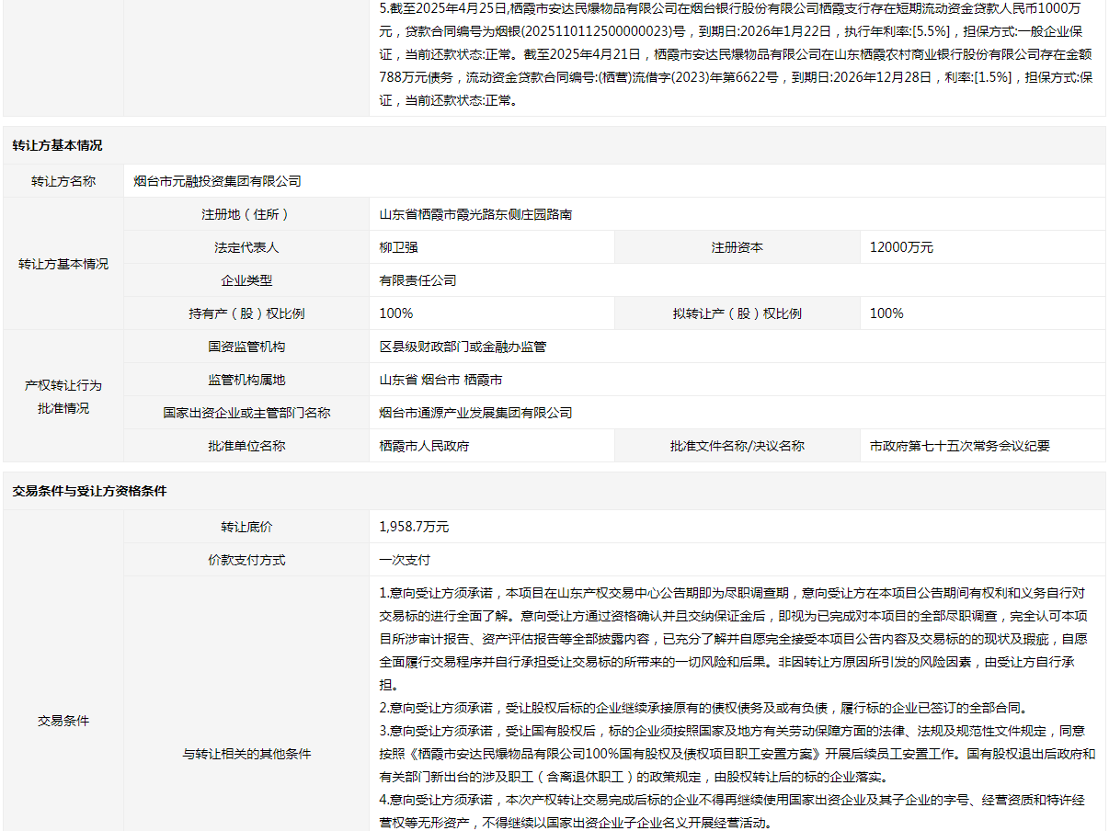Click the 拟转让产（股）权比例 label cell

tap(737, 313)
